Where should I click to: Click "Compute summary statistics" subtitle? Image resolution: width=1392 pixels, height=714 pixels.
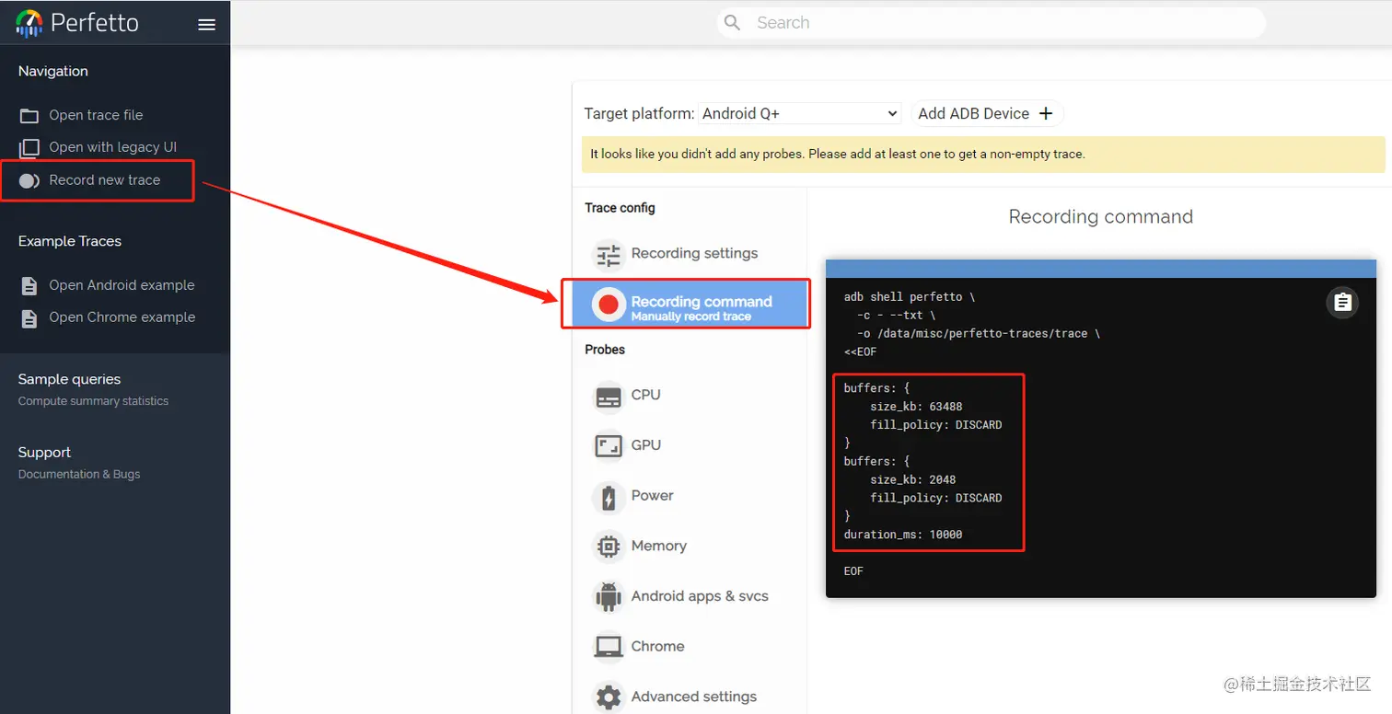(93, 401)
